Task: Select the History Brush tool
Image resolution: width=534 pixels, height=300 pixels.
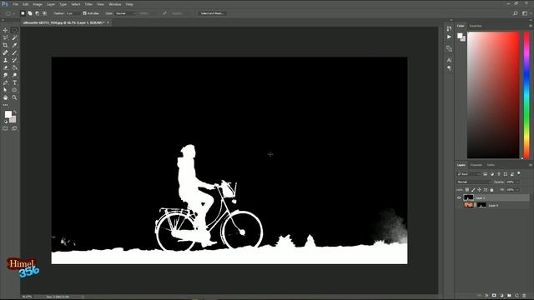Action: (x=14, y=60)
